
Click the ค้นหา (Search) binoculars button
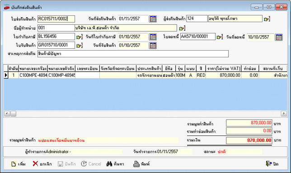115,164
